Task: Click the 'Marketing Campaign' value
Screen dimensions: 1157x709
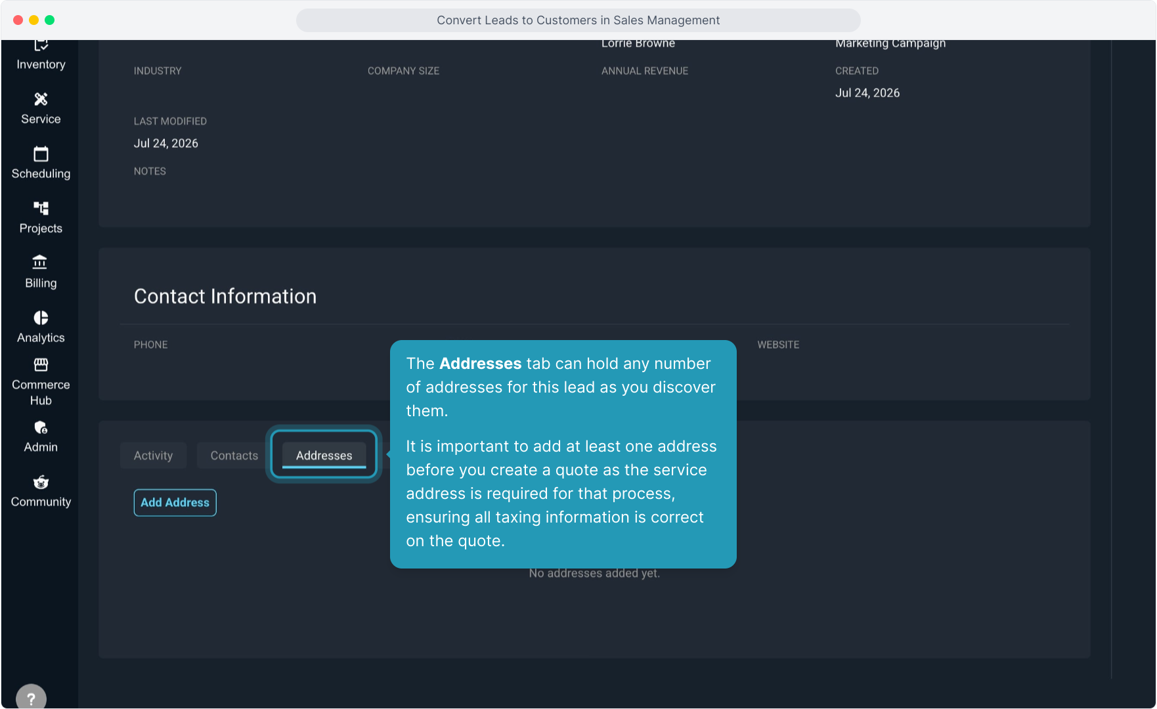Action: tap(890, 44)
